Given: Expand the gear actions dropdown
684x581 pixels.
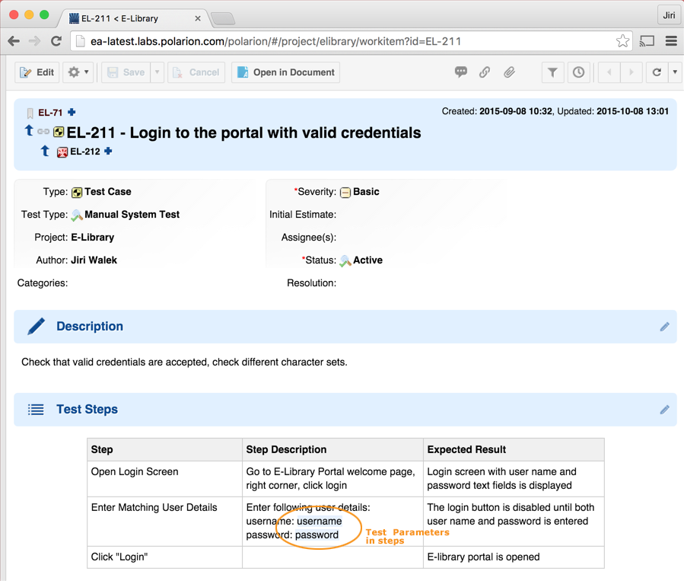Looking at the screenshot, I should click(78, 72).
